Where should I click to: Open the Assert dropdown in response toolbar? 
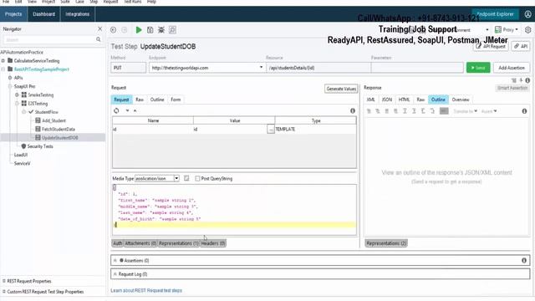[489, 111]
